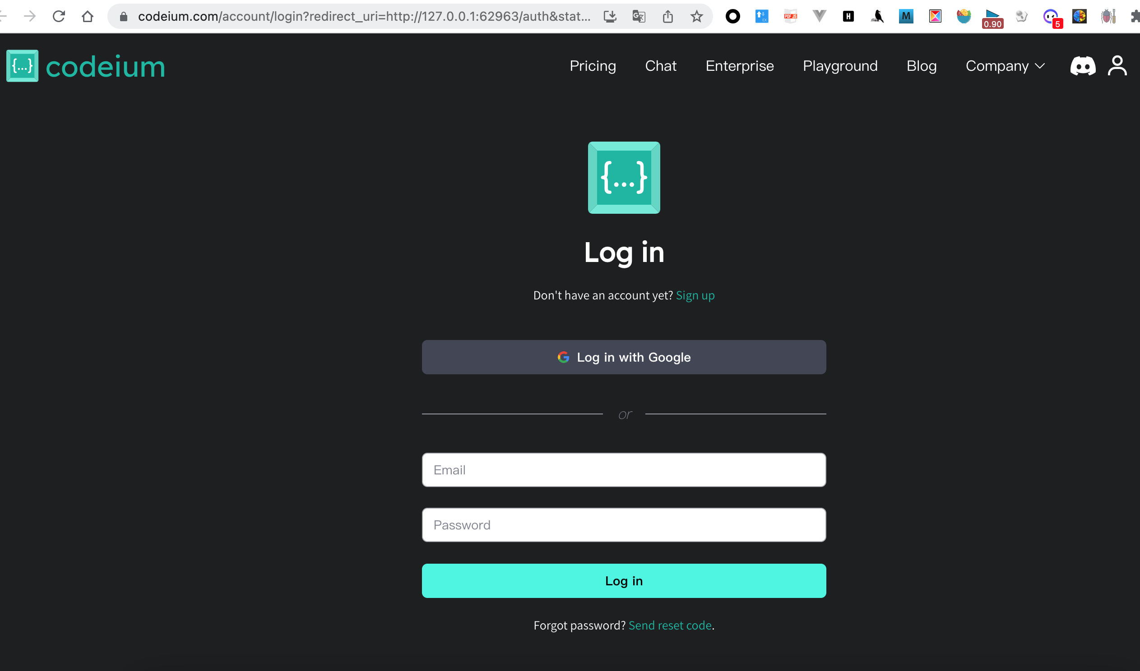Click the Send reset code link
This screenshot has height=671, width=1140.
670,625
